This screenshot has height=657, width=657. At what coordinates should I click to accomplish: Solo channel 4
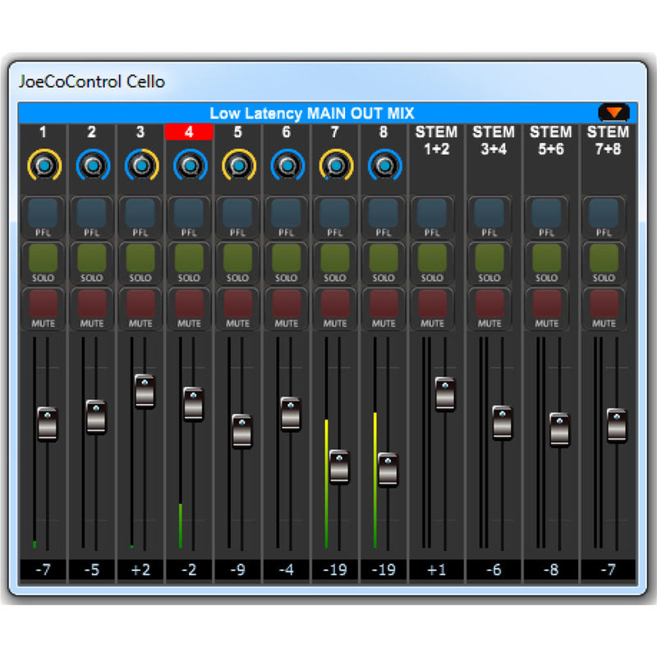[190, 259]
